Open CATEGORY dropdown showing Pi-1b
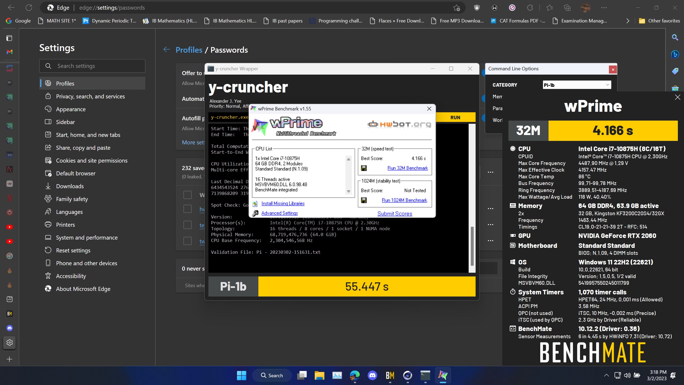 click(x=577, y=85)
